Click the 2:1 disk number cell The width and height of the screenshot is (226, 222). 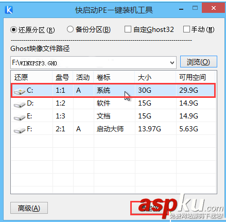coord(60,129)
